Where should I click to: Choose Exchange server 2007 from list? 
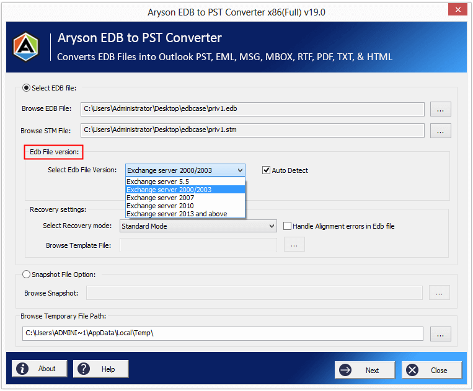[x=185, y=198]
